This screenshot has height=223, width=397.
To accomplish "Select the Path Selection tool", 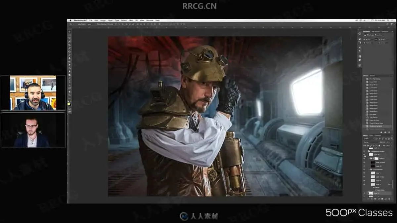I will (69, 85).
